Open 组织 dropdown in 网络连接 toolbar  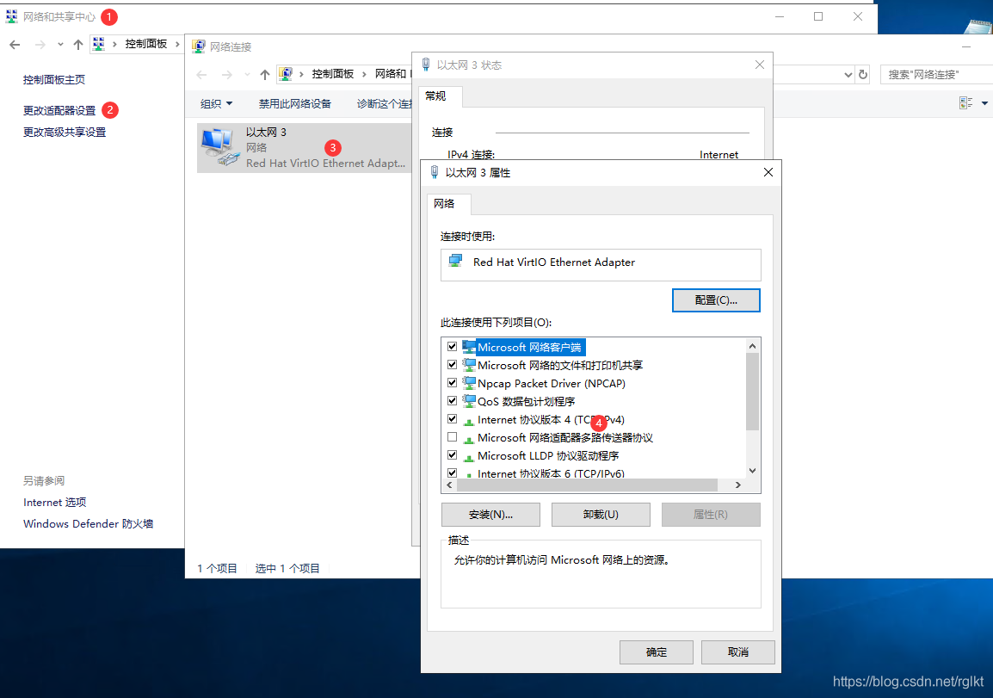click(217, 104)
